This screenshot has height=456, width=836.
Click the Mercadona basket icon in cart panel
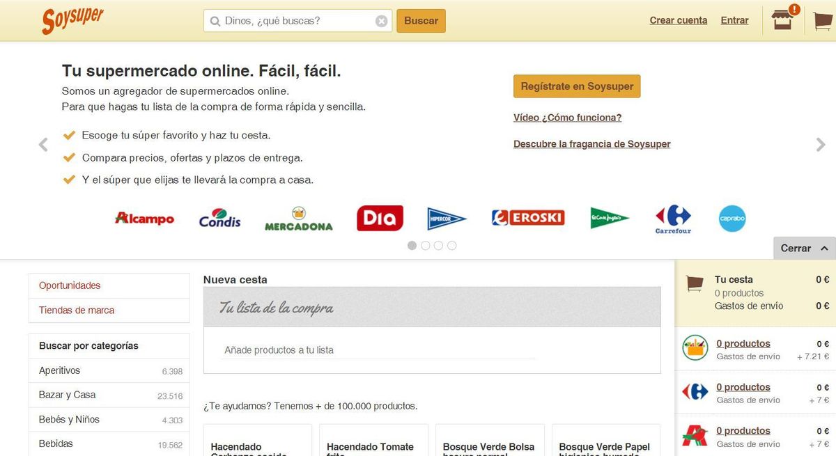click(695, 348)
